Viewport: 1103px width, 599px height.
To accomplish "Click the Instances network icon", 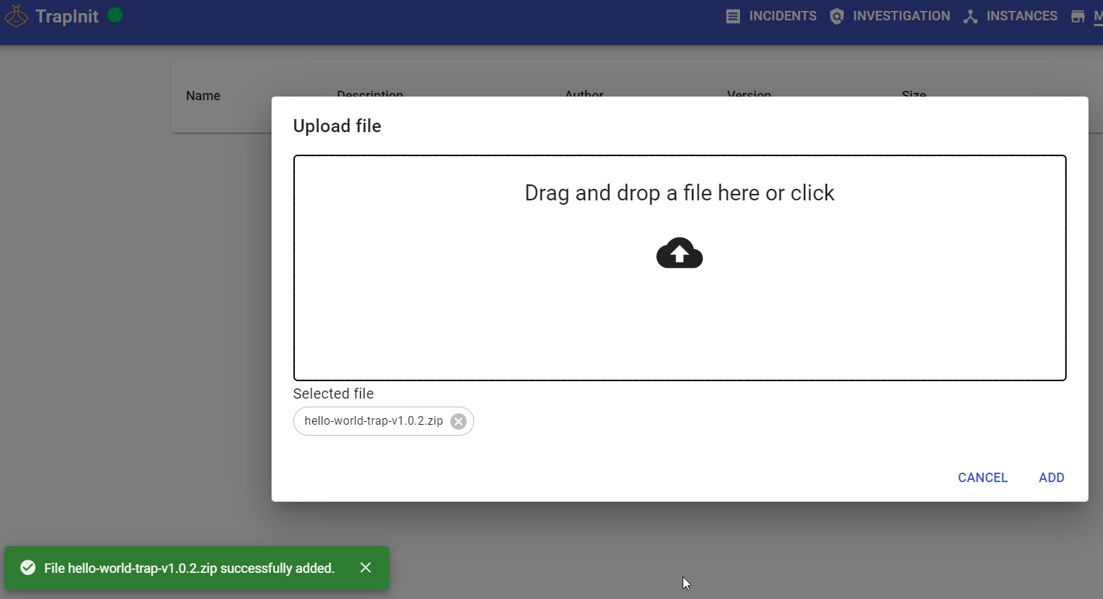I will [x=970, y=16].
